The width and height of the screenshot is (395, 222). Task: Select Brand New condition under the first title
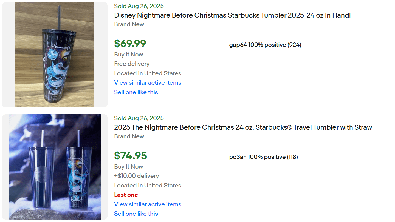[x=129, y=24]
